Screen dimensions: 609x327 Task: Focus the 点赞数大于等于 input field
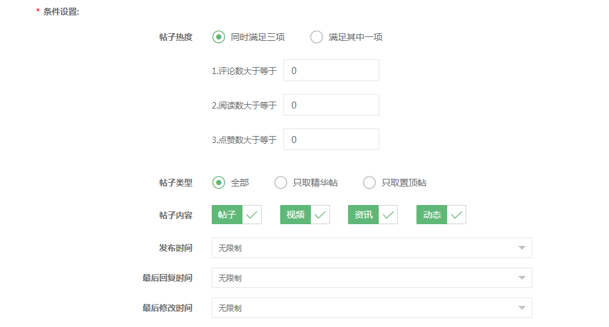[x=331, y=139]
